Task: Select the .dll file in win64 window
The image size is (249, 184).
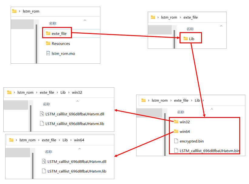Action: point(77,162)
